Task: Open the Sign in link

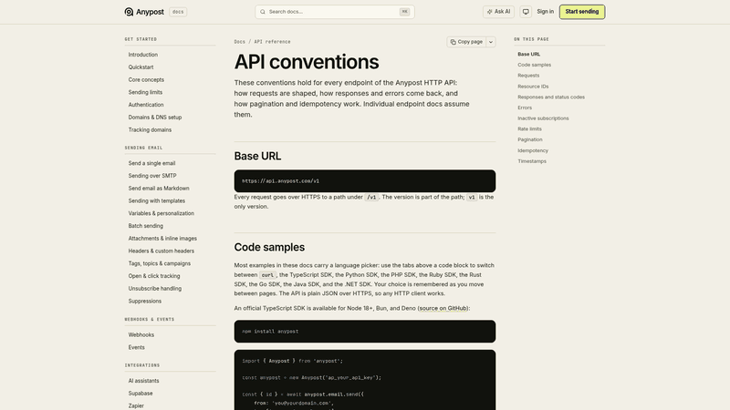Action: point(545,12)
